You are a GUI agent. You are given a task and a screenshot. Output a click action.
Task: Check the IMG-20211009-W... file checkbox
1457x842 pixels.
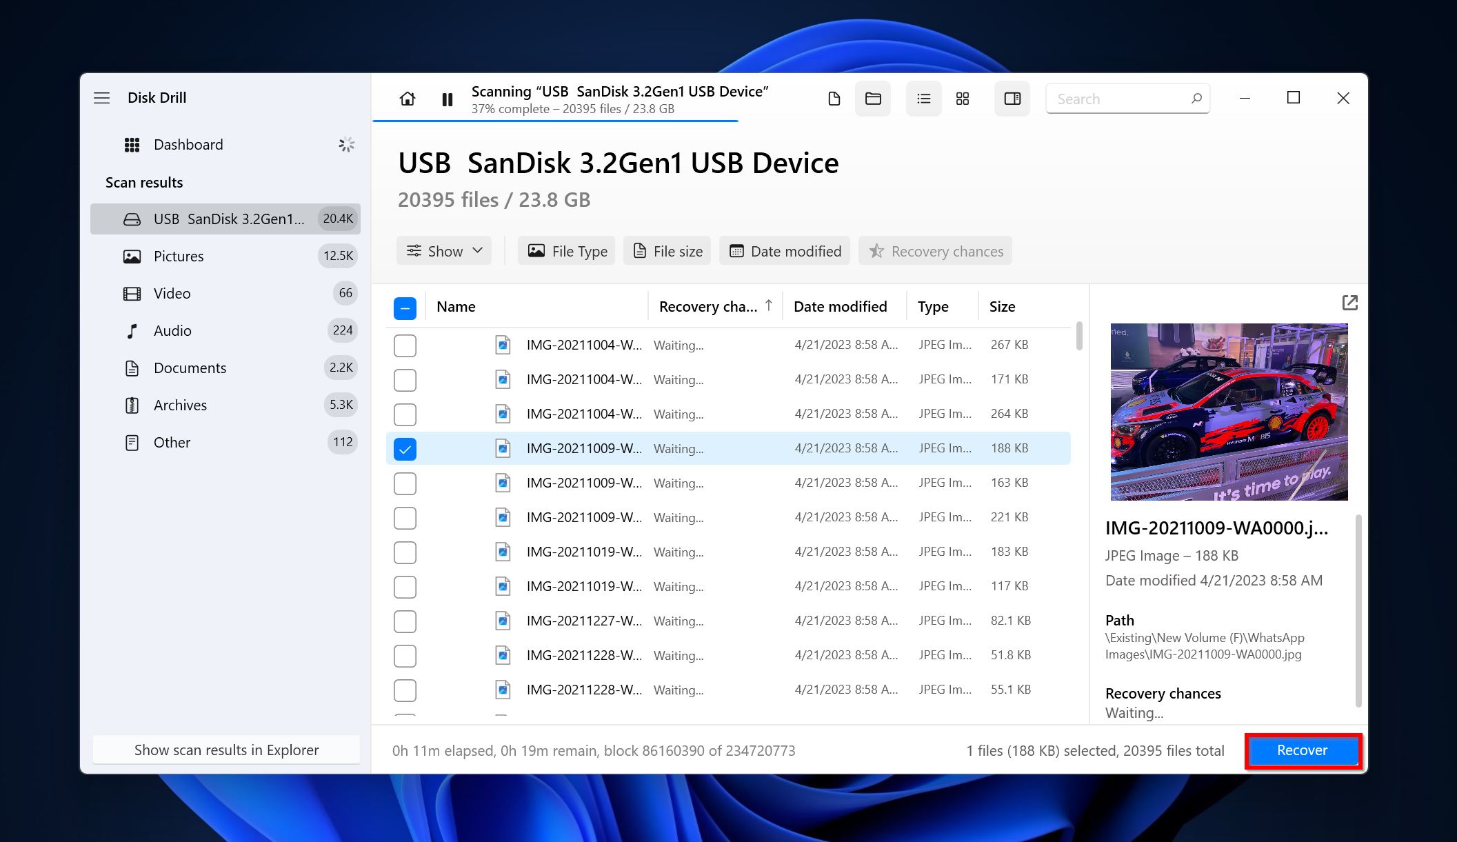pyautogui.click(x=405, y=448)
